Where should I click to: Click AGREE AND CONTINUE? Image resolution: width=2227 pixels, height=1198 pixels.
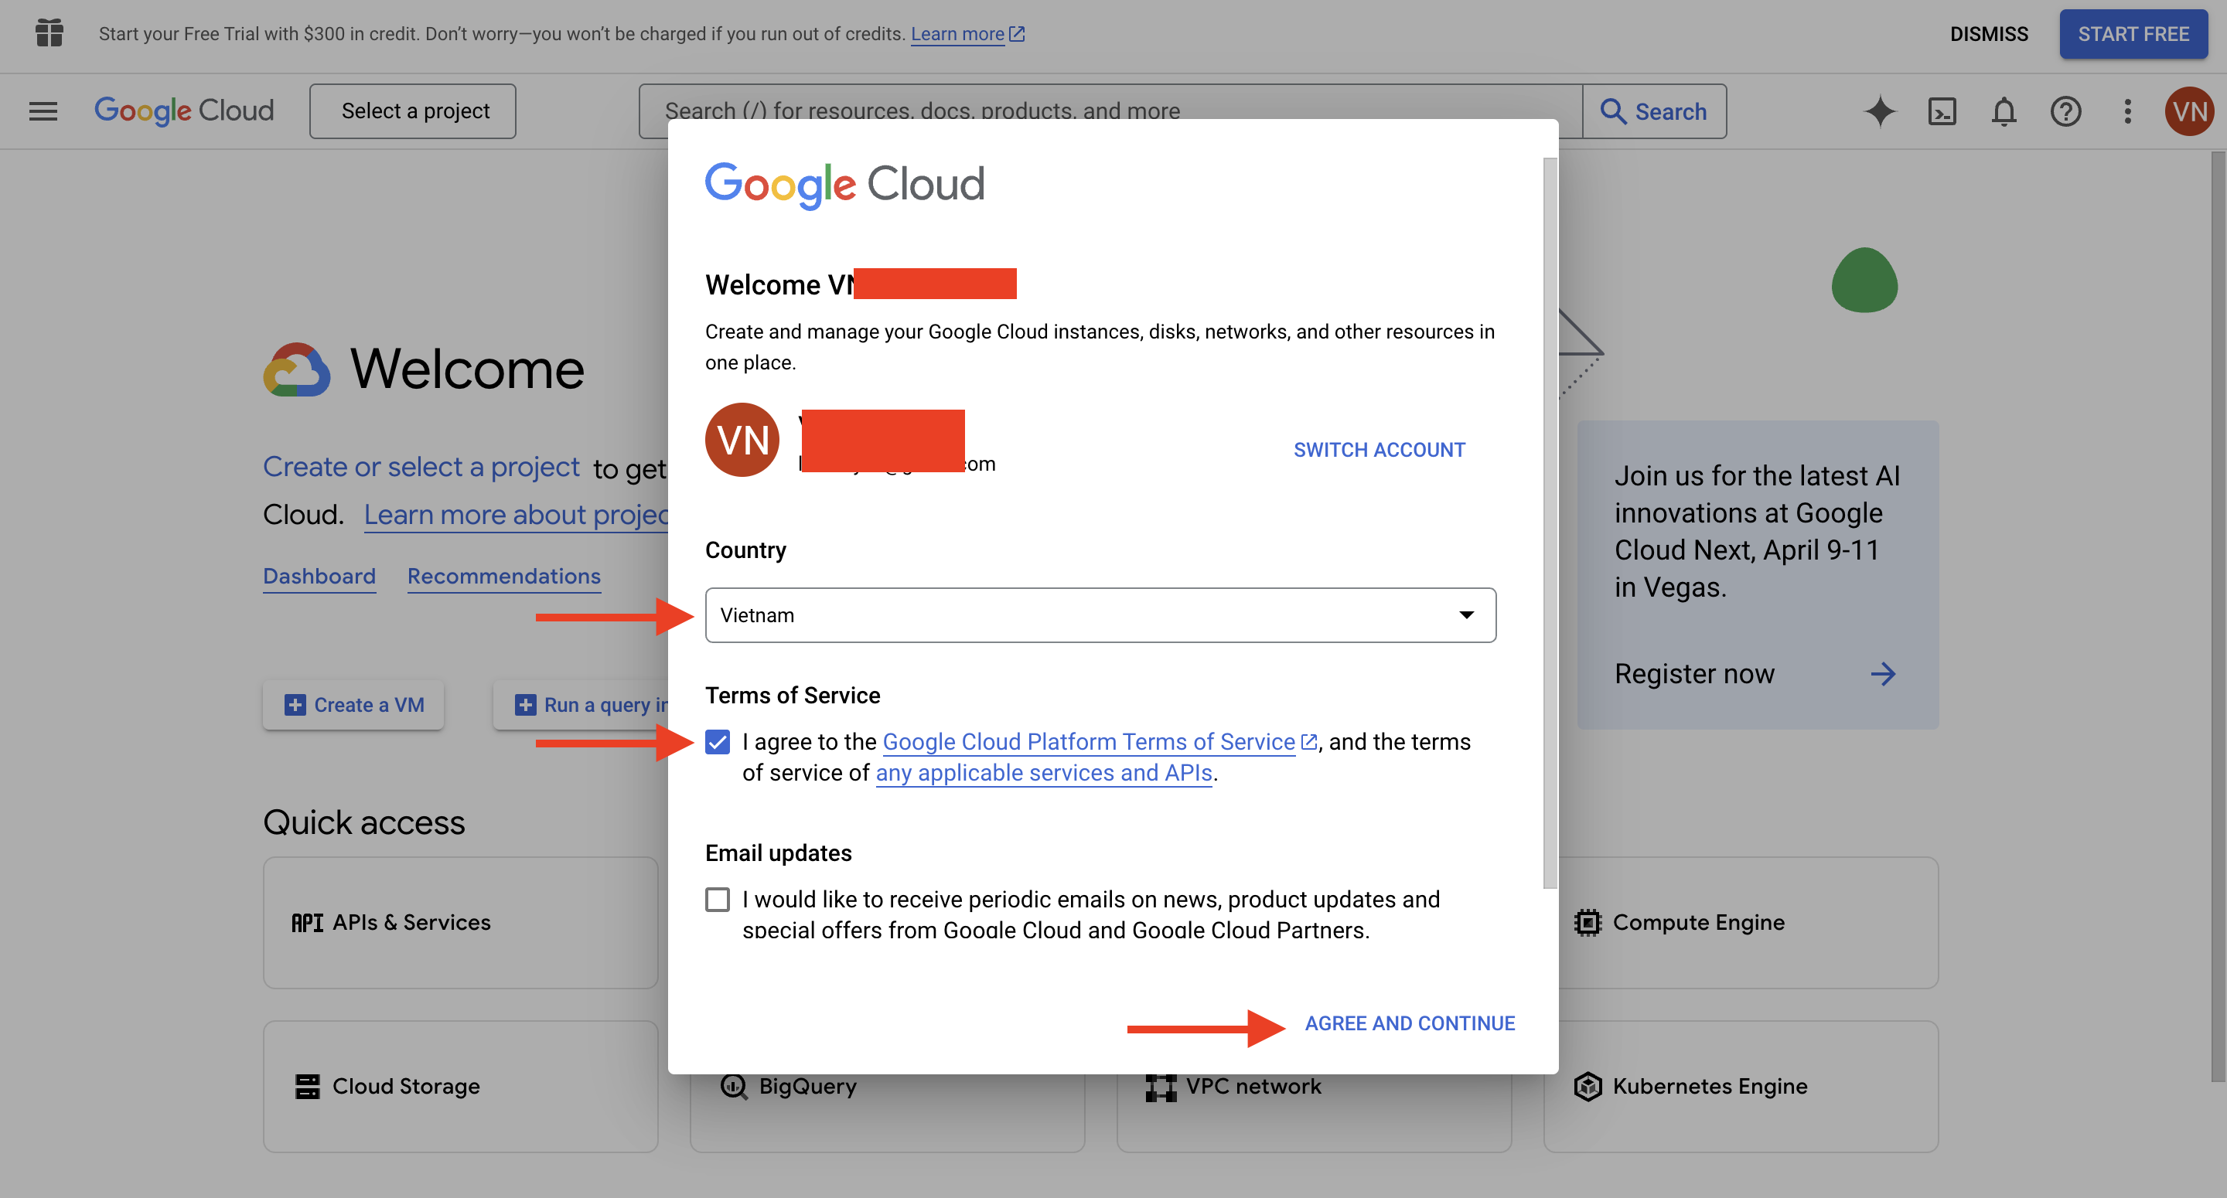pyautogui.click(x=1410, y=1023)
